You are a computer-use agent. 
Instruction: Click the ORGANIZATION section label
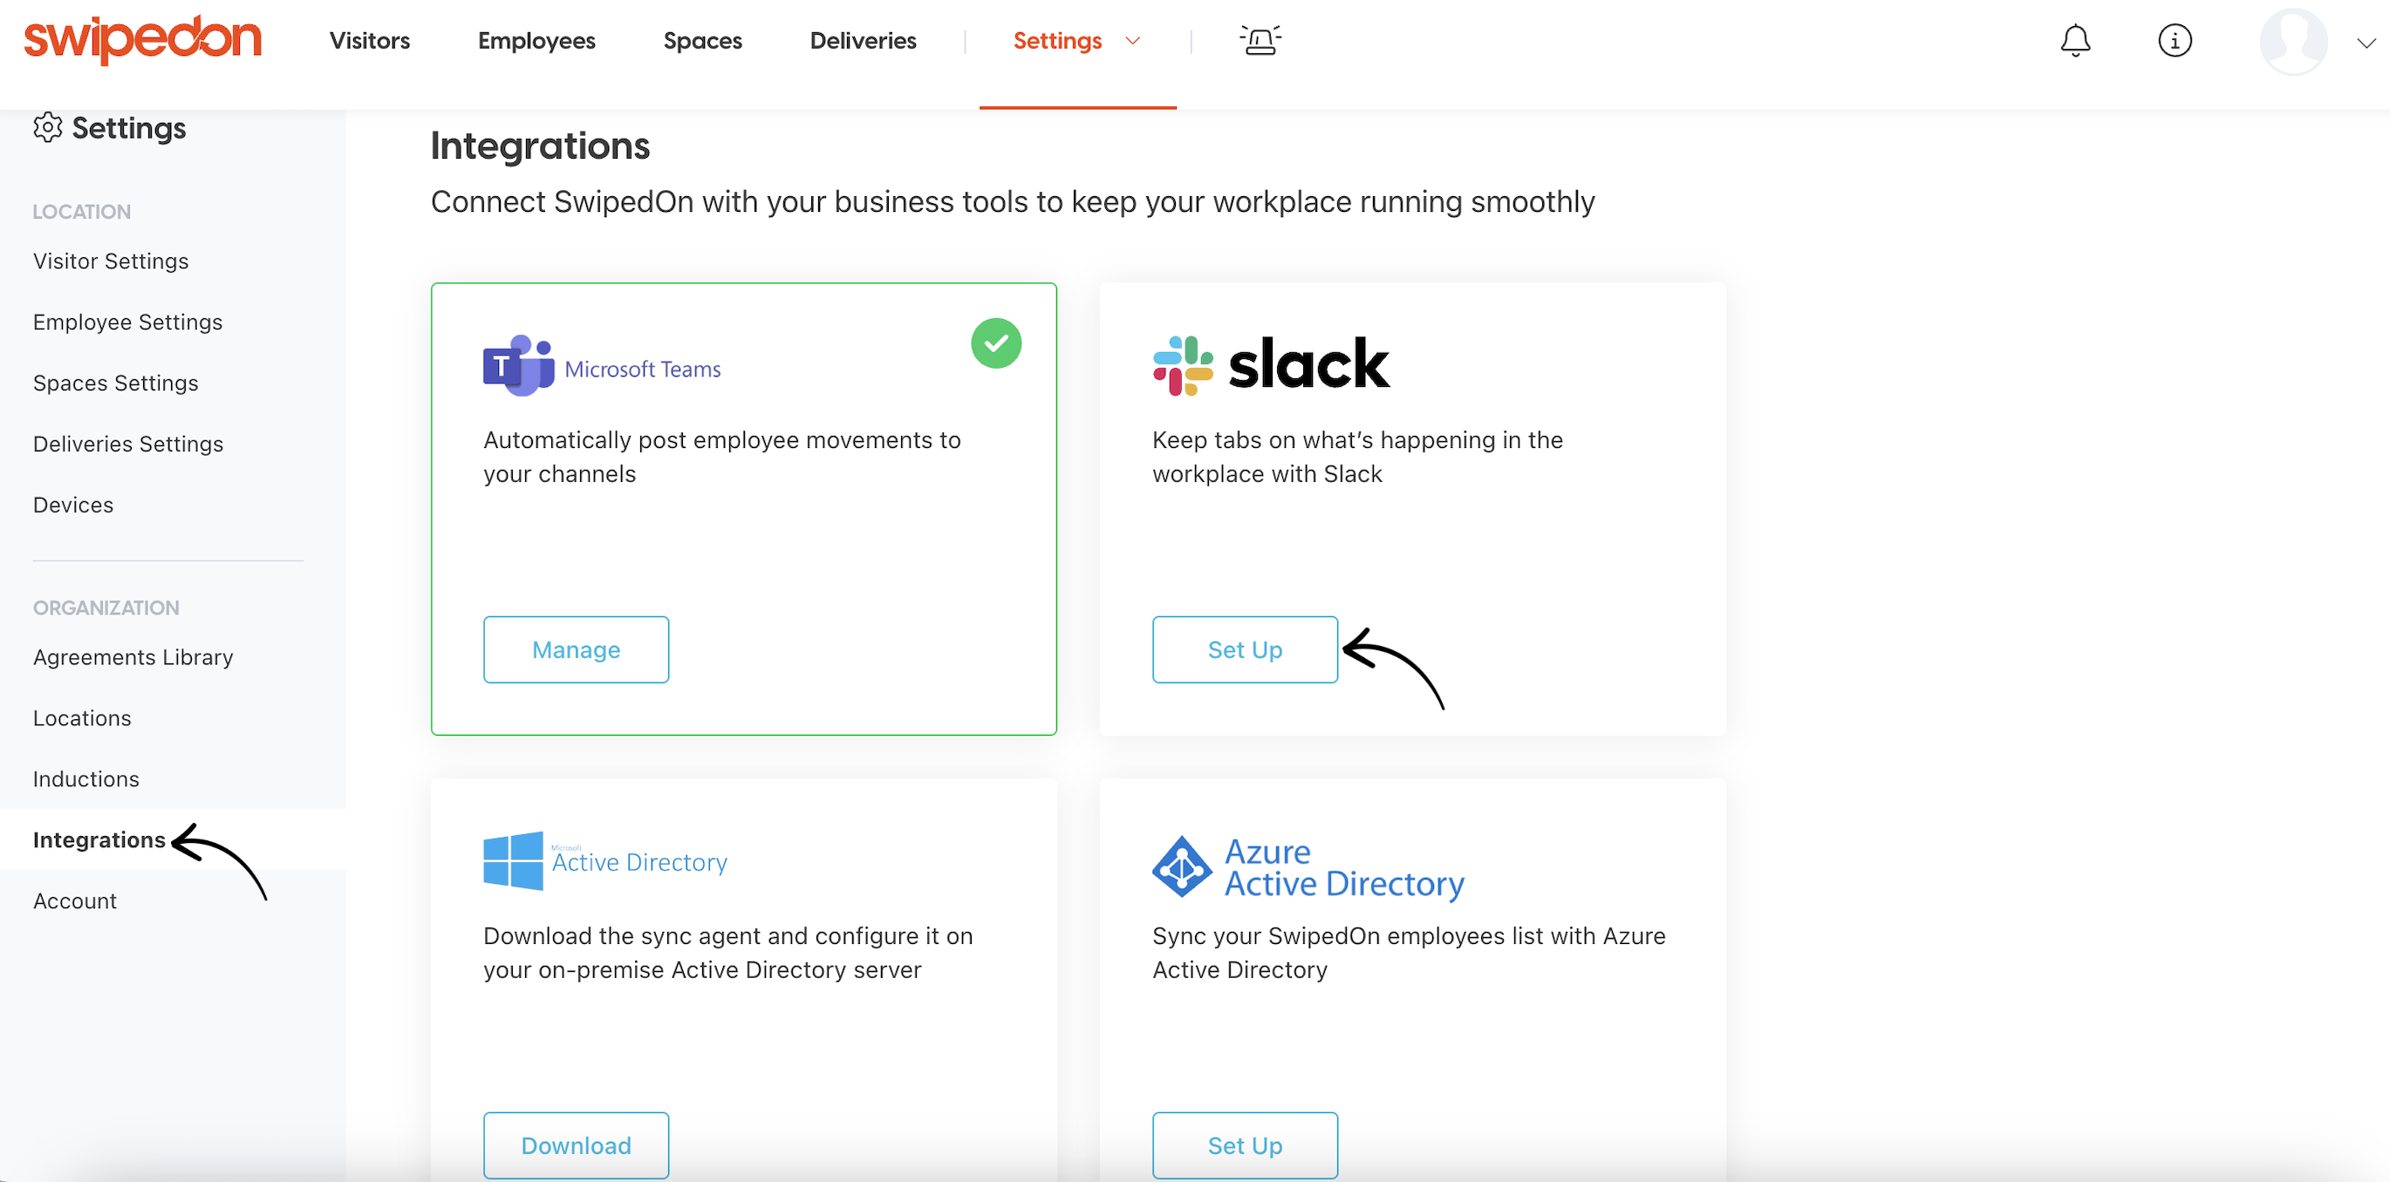(x=106, y=608)
